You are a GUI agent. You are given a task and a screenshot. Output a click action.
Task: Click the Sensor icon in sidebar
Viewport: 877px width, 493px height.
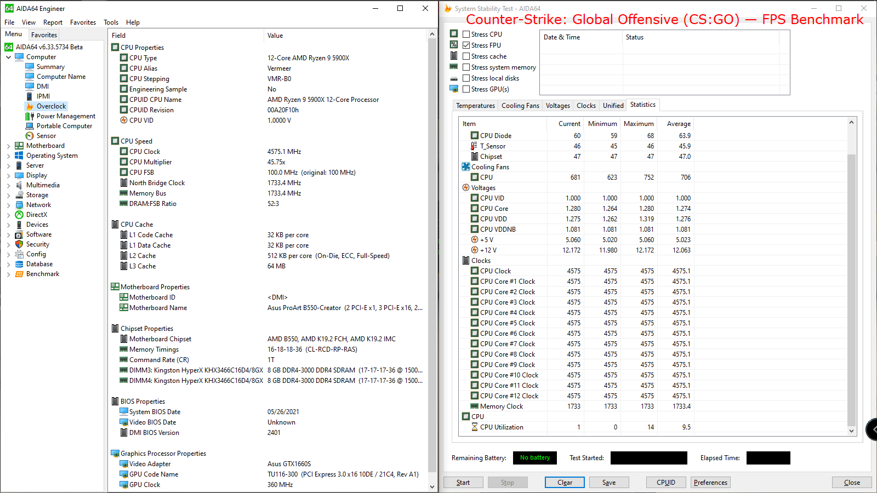[30, 136]
